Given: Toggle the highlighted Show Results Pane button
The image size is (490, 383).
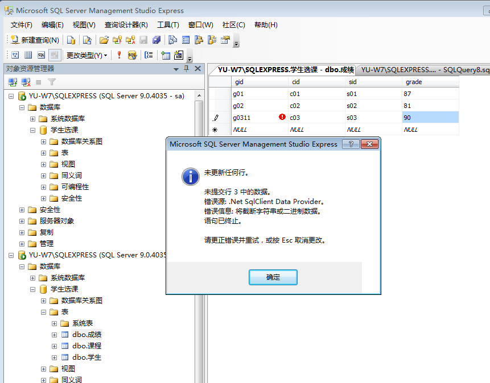Looking at the screenshot, I should (55, 55).
